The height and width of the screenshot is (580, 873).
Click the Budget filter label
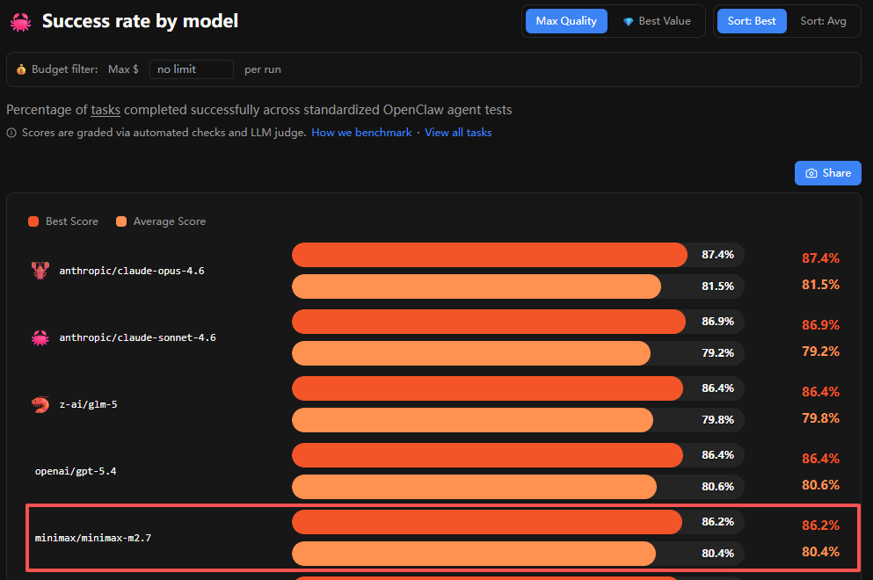[64, 69]
